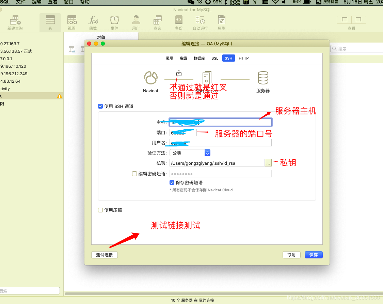Click the Objects (对象) tab in main window
Screen dimensions: 383x304
coord(101,37)
